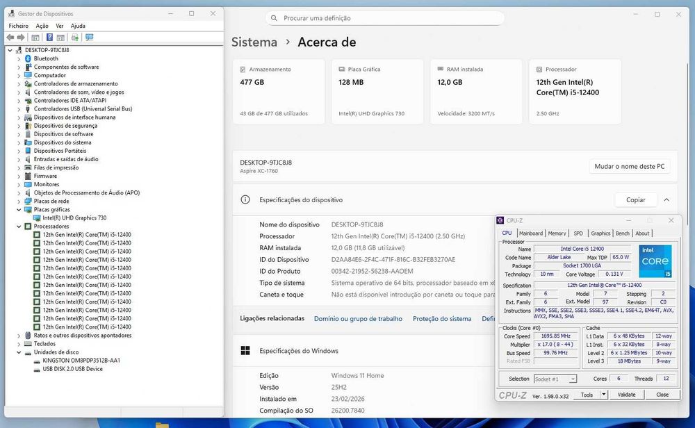Collapse the DESKTOP-9TJC8J8 root node

click(10, 50)
